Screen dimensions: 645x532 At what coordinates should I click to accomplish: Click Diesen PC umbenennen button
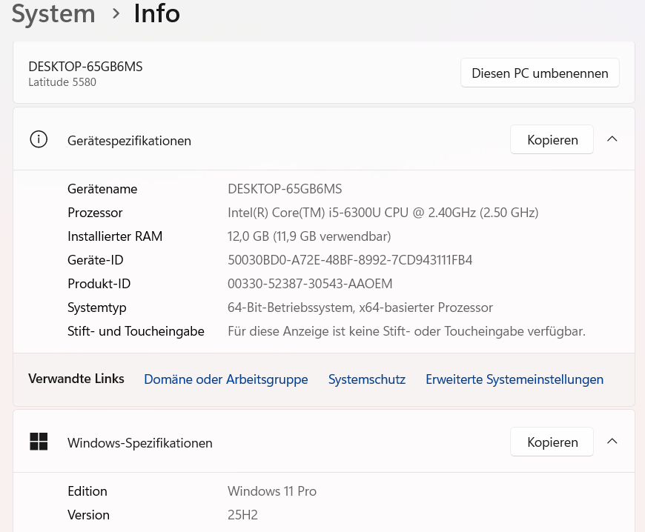point(540,73)
